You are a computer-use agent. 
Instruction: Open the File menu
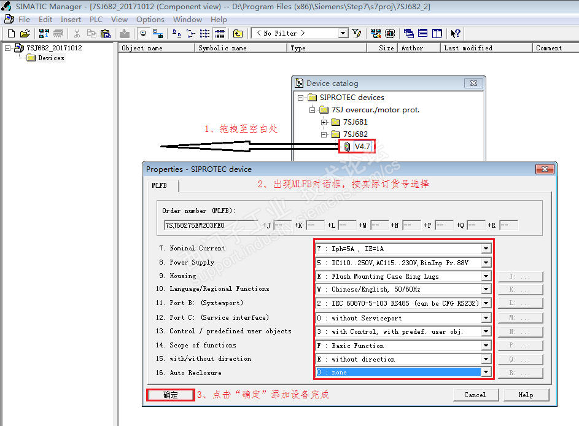24,20
